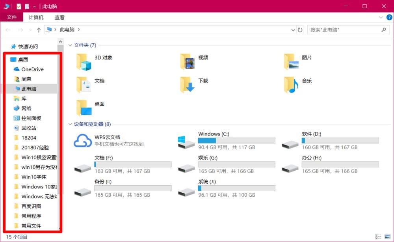Open the 3D 对象 folder icon
This screenshot has height=242, width=394.
[84, 61]
